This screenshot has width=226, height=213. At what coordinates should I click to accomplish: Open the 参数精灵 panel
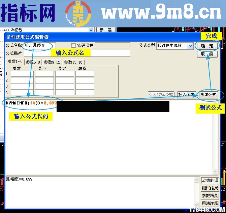[210, 196]
